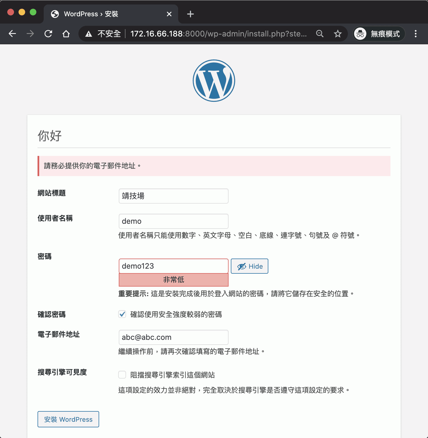Click the reload page icon
The height and width of the screenshot is (438, 428).
point(48,34)
